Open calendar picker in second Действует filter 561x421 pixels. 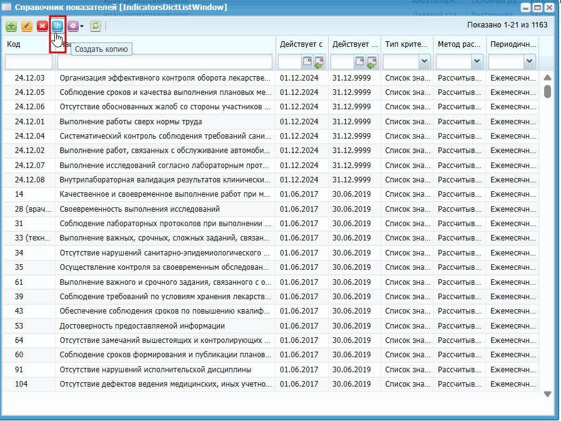click(360, 62)
